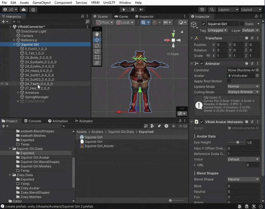Viewport: 265px width, 209px height.
Task: Select the Scale tool
Action: (97, 52)
